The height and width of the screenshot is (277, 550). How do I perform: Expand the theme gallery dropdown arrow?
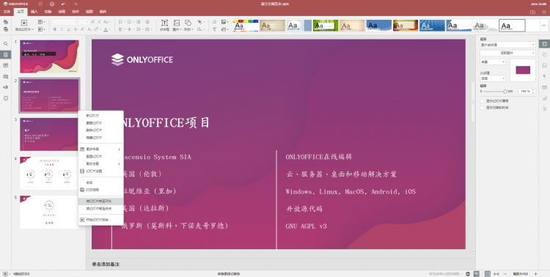coord(544,26)
